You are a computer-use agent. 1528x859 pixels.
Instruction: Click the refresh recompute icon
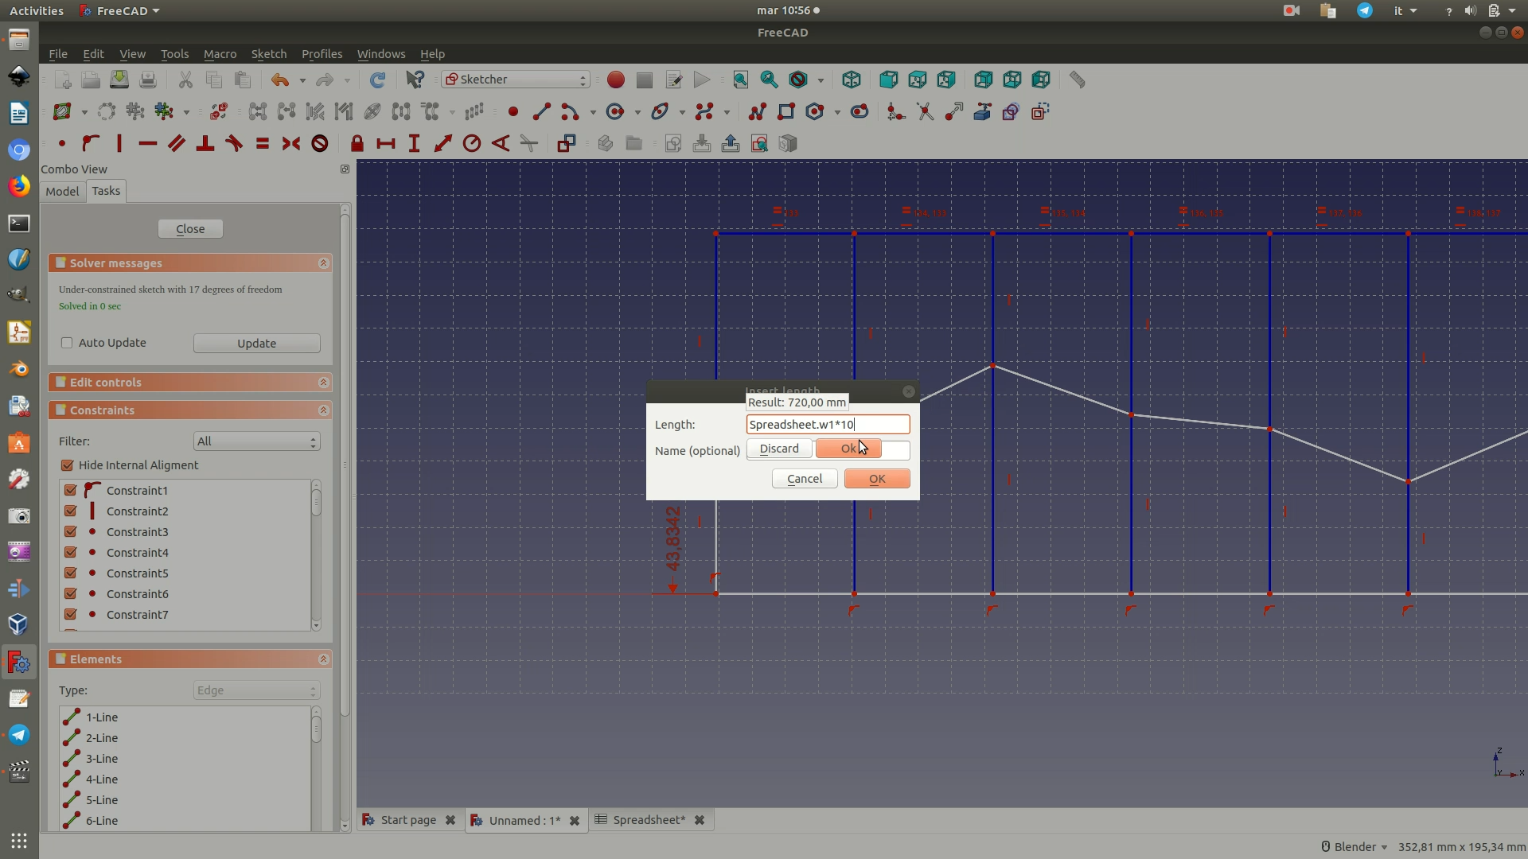point(377,80)
